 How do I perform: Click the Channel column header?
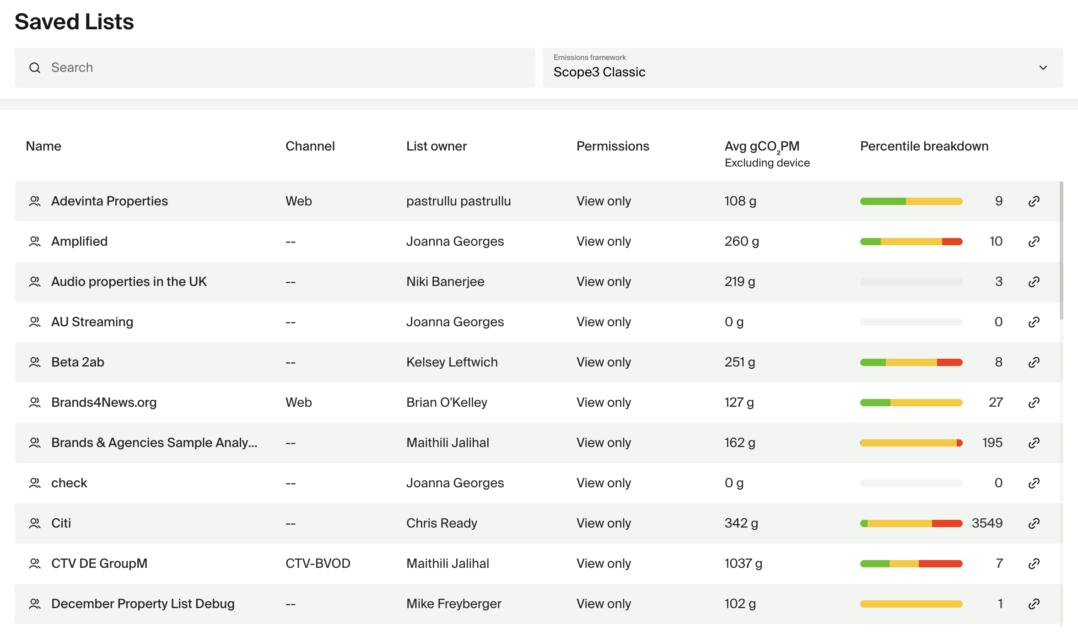(x=310, y=146)
